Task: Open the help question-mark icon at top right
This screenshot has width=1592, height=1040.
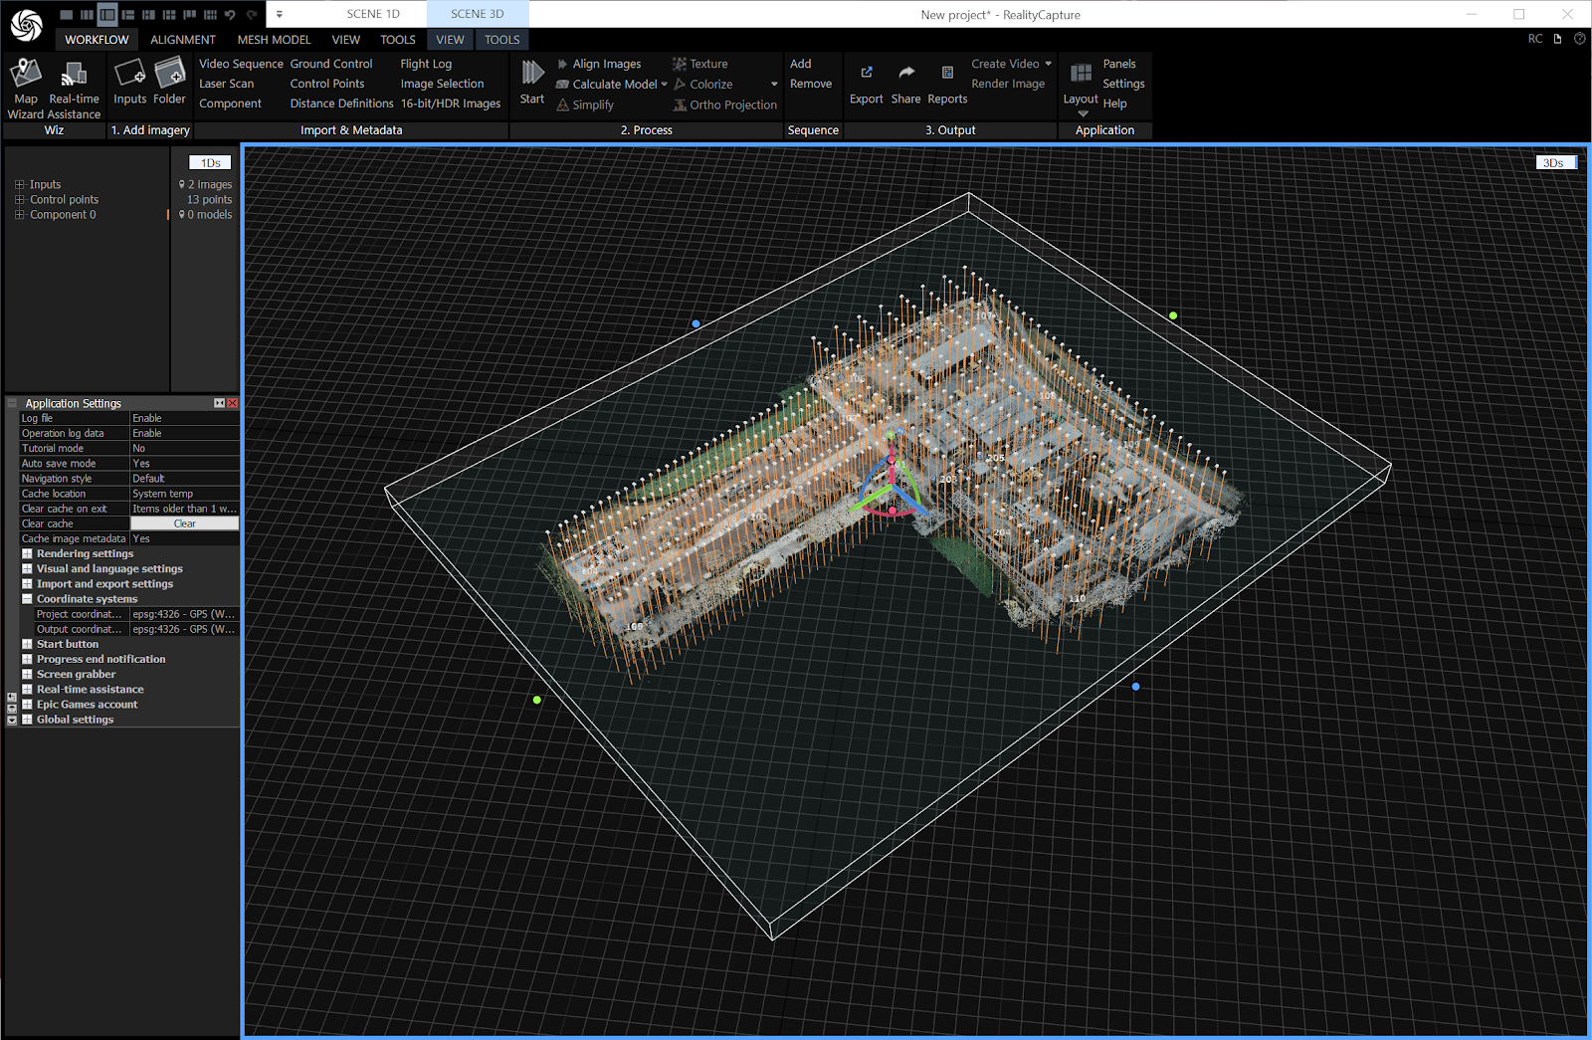Action: pos(1579,39)
